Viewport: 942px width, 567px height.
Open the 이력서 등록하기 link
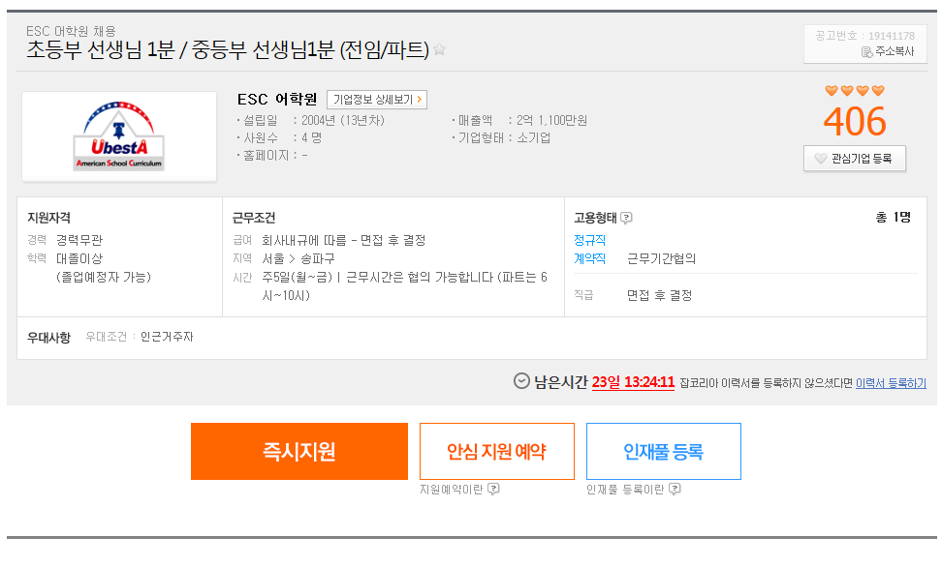tap(891, 383)
